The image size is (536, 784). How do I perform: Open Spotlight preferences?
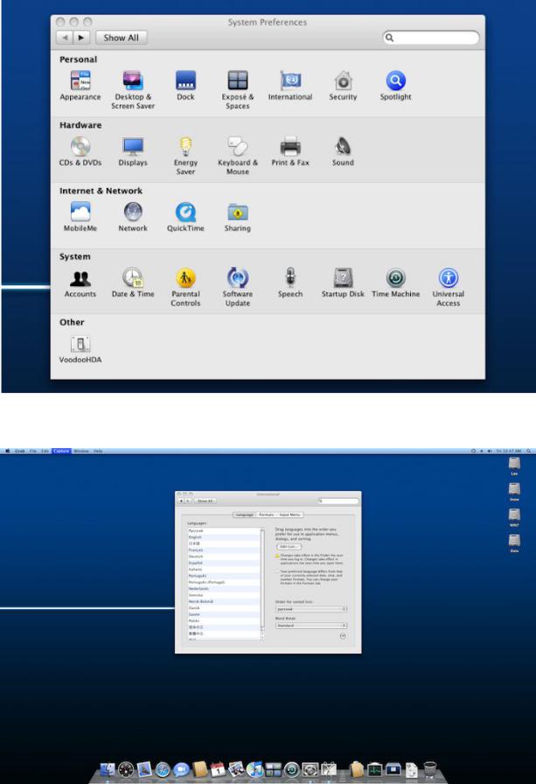pos(395,86)
